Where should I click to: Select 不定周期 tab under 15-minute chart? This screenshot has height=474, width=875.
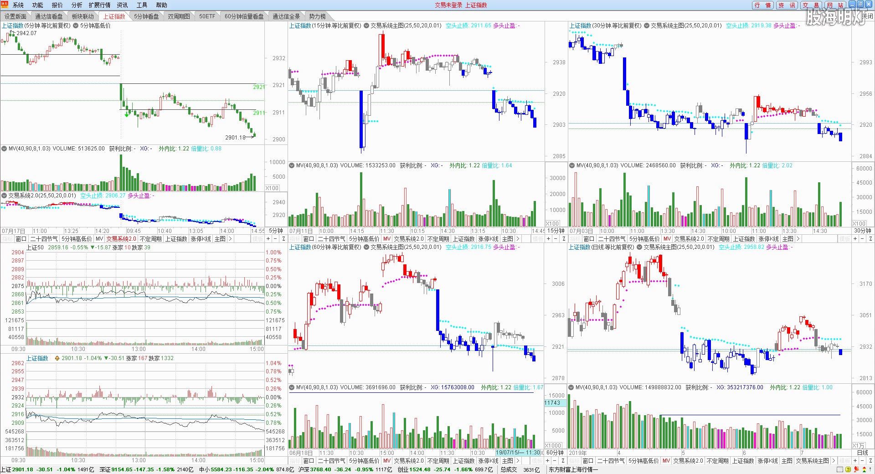click(438, 239)
